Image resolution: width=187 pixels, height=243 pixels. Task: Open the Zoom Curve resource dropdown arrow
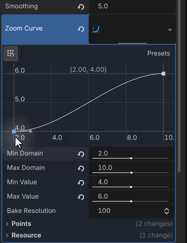point(170,30)
